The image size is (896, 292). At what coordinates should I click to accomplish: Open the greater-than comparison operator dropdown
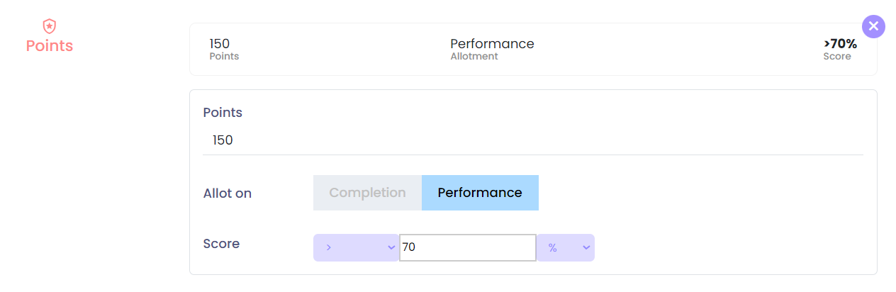tap(355, 247)
